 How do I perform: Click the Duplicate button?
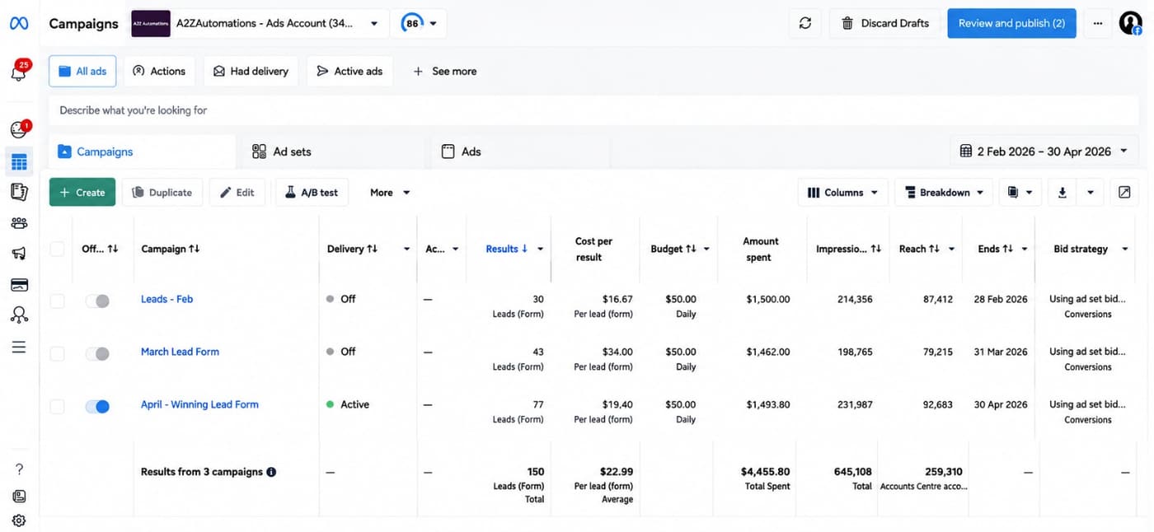coord(162,193)
